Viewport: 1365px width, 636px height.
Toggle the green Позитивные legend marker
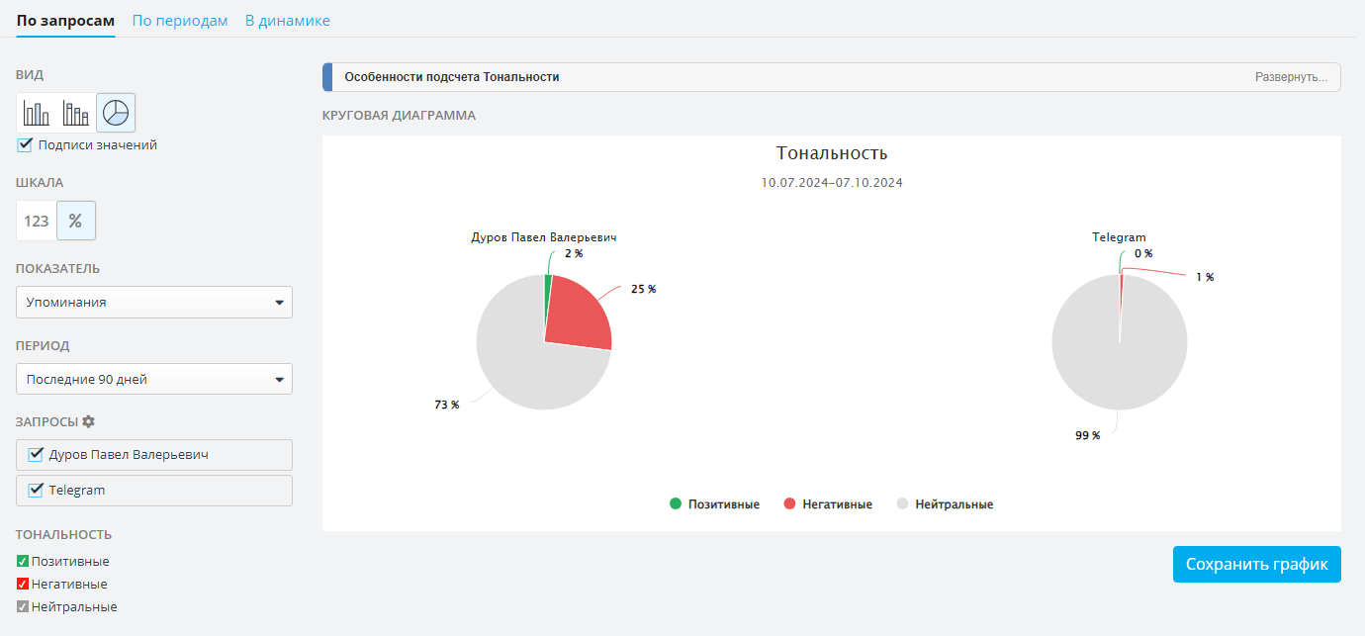[676, 504]
